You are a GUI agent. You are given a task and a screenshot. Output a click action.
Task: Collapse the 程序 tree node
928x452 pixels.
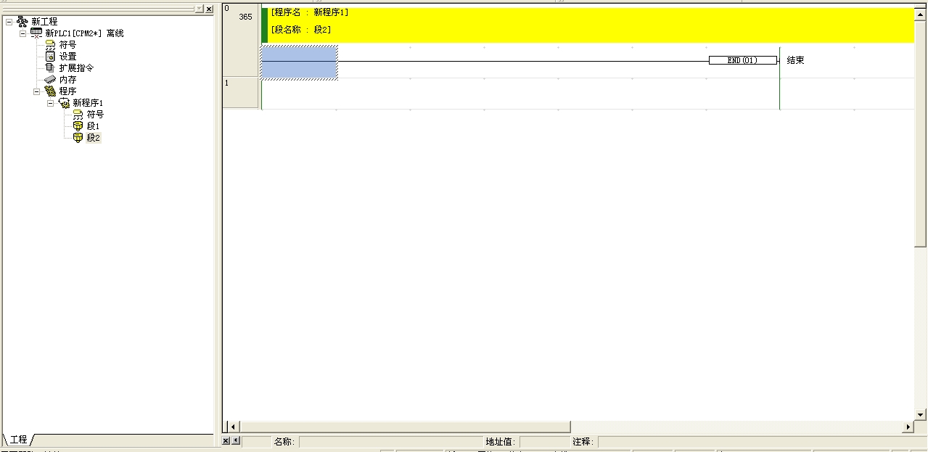[x=36, y=91]
